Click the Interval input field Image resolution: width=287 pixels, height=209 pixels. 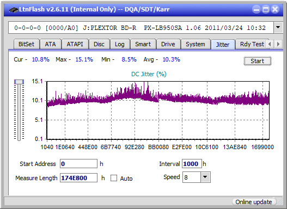coord(192,164)
